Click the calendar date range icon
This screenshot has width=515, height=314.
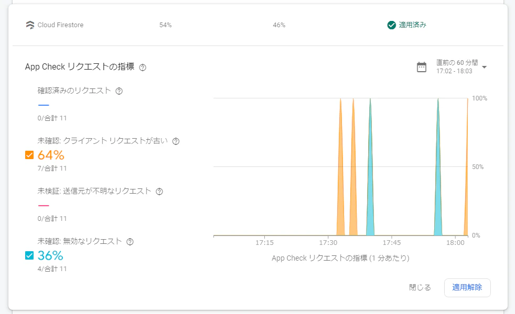pyautogui.click(x=422, y=67)
